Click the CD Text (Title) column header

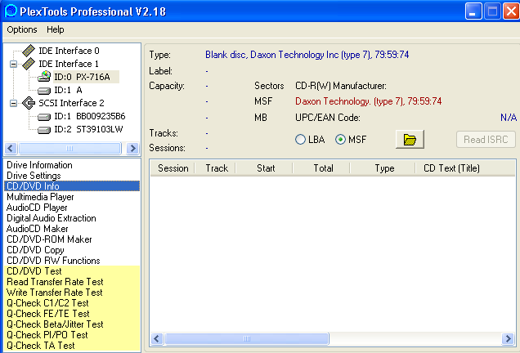[465, 168]
